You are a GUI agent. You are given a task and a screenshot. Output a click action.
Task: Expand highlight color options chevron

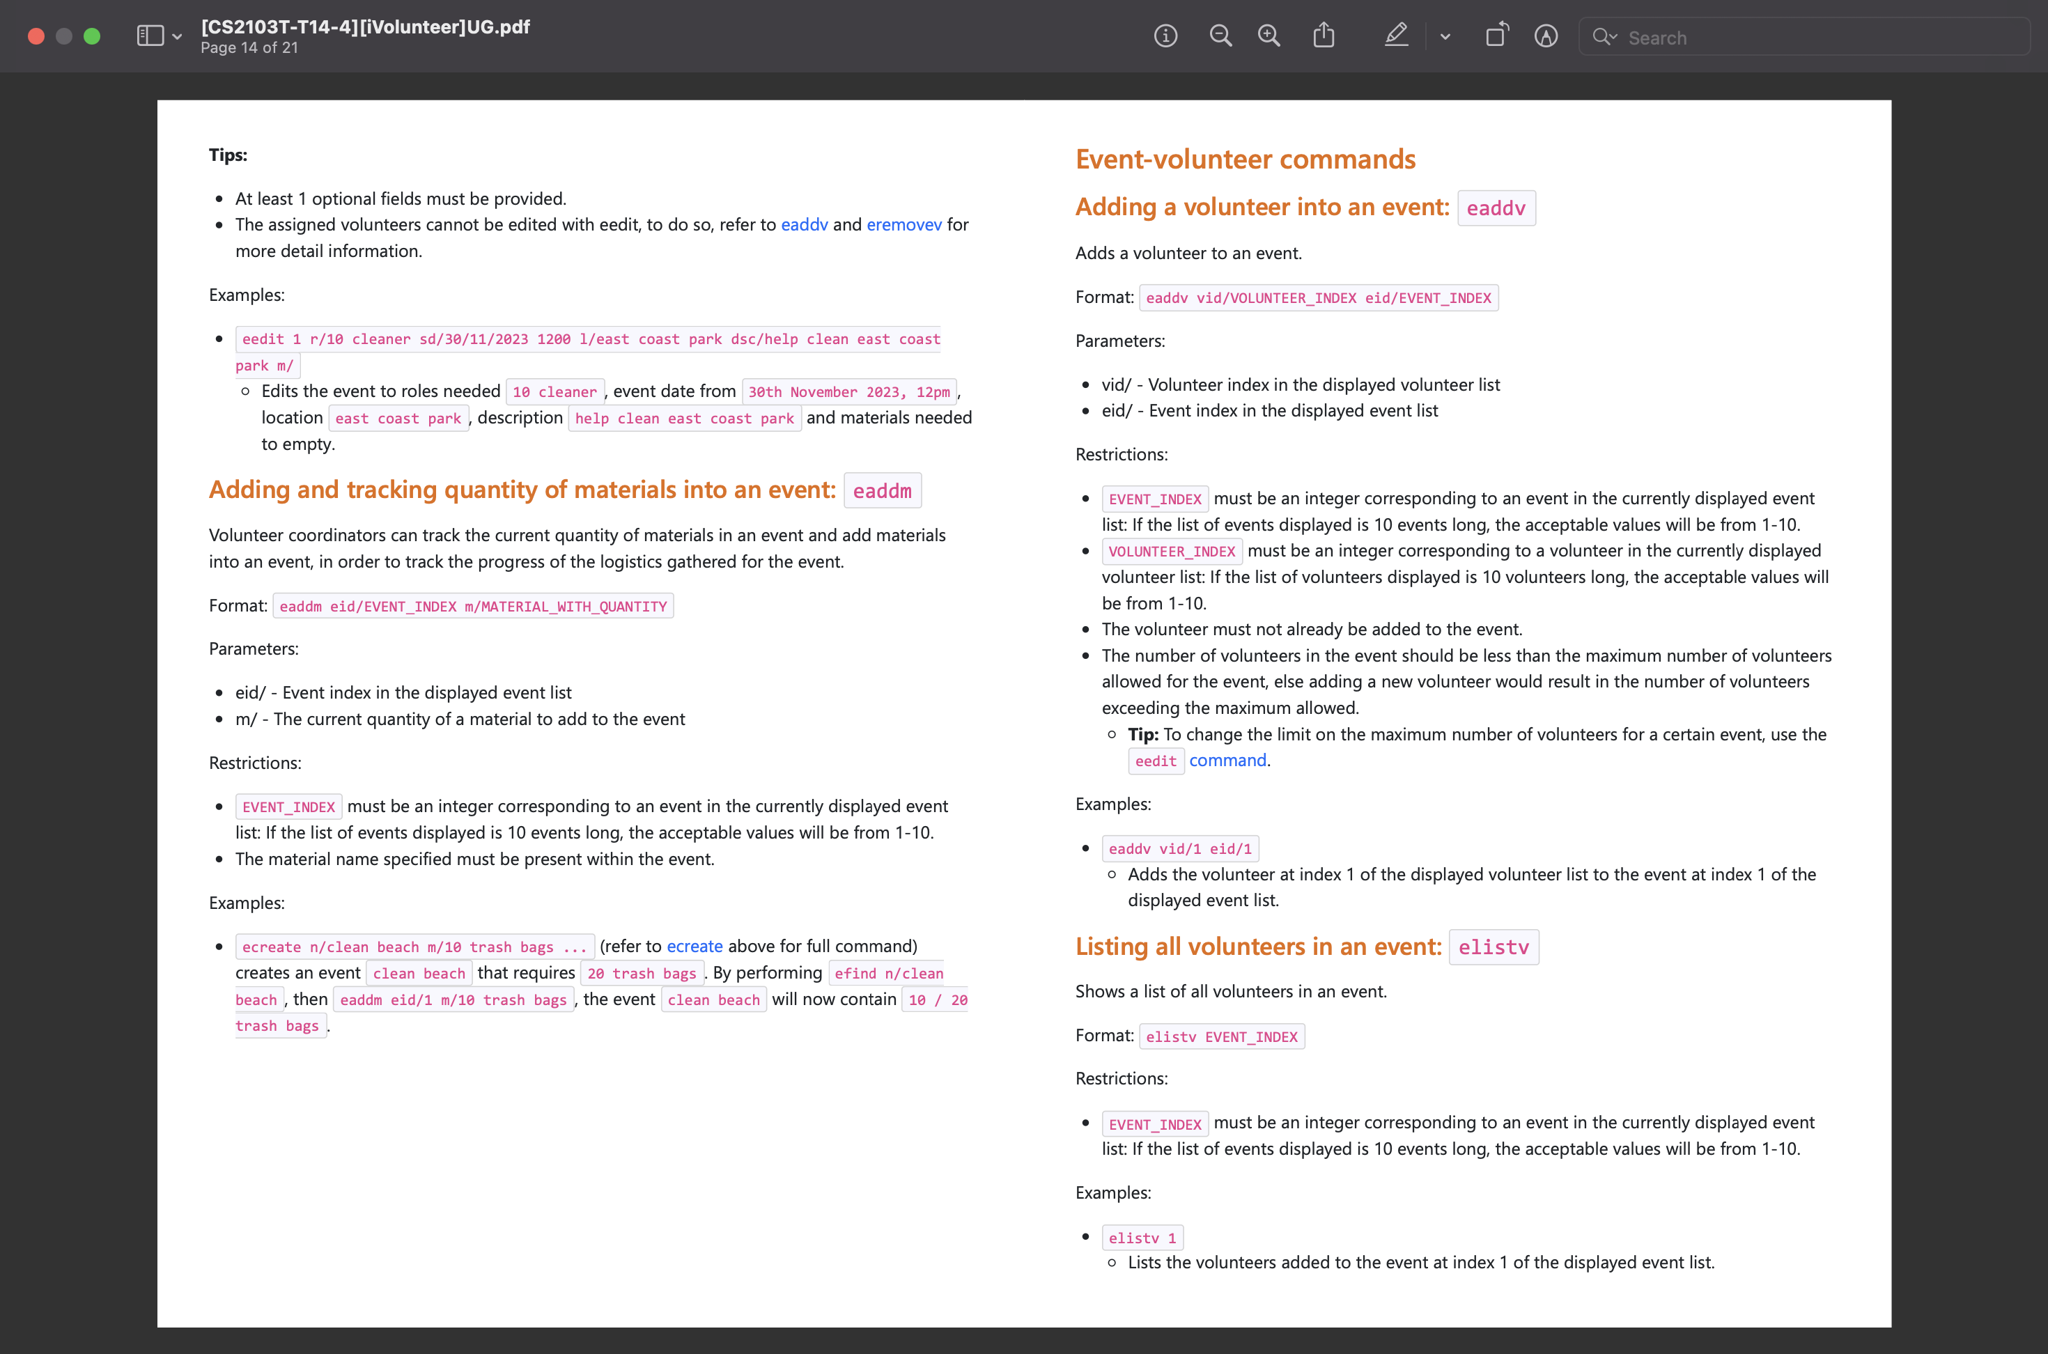[x=1445, y=36]
